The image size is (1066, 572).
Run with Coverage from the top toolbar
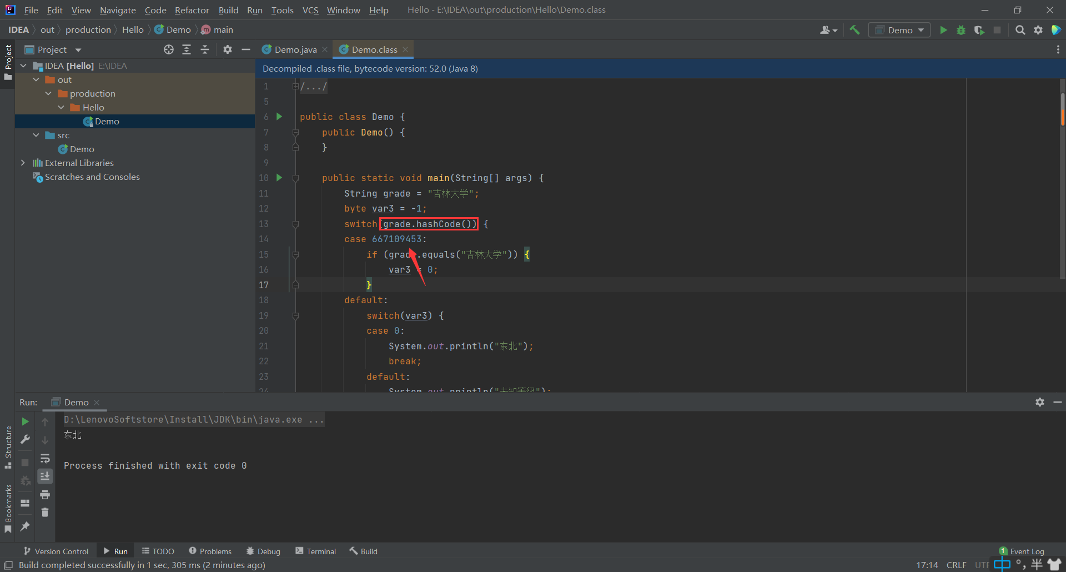pyautogui.click(x=979, y=30)
